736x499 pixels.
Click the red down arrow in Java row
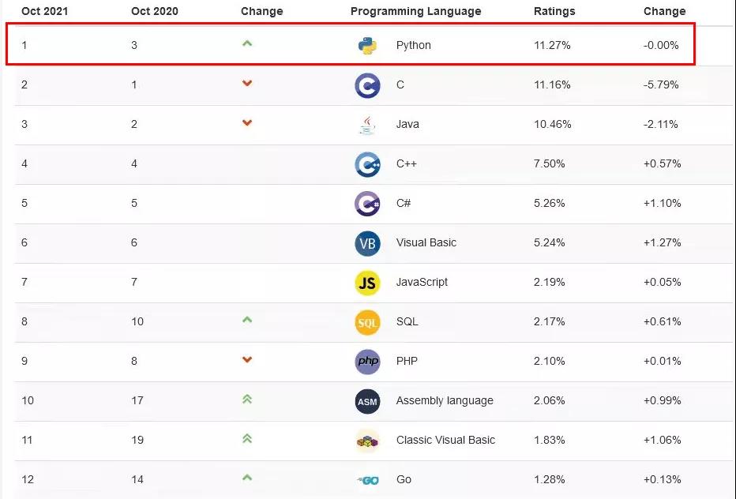click(x=247, y=123)
